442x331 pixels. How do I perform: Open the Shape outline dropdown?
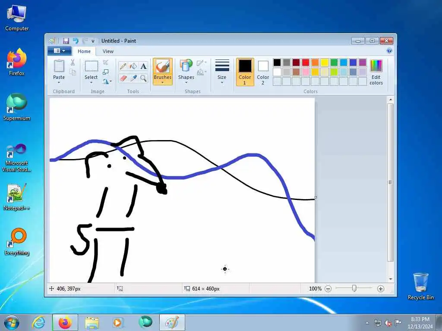pyautogui.click(x=202, y=63)
